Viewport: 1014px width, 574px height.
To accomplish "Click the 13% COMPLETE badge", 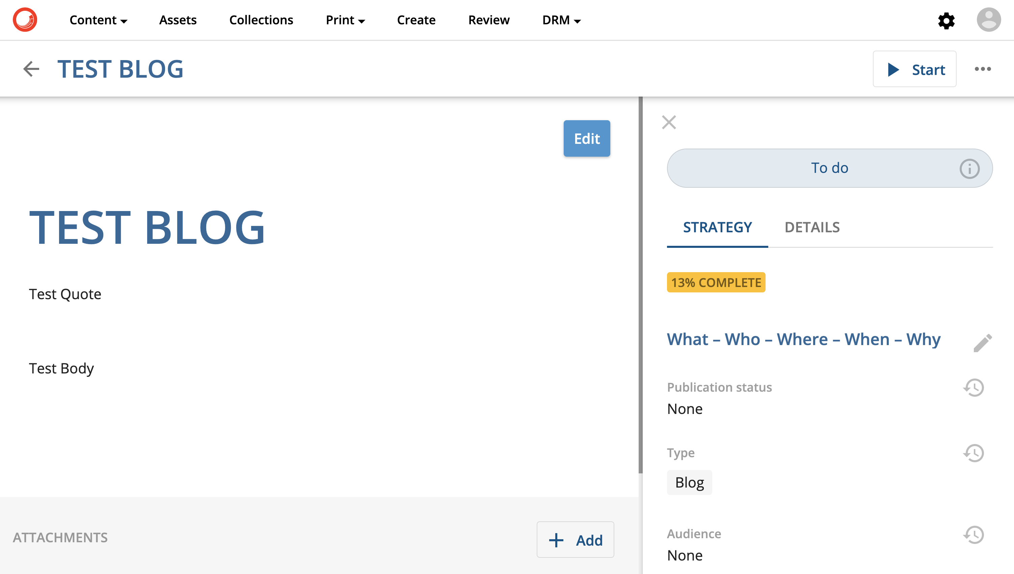I will 716,282.
